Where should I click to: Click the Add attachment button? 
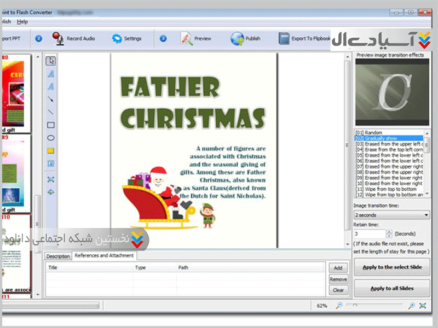point(338,268)
